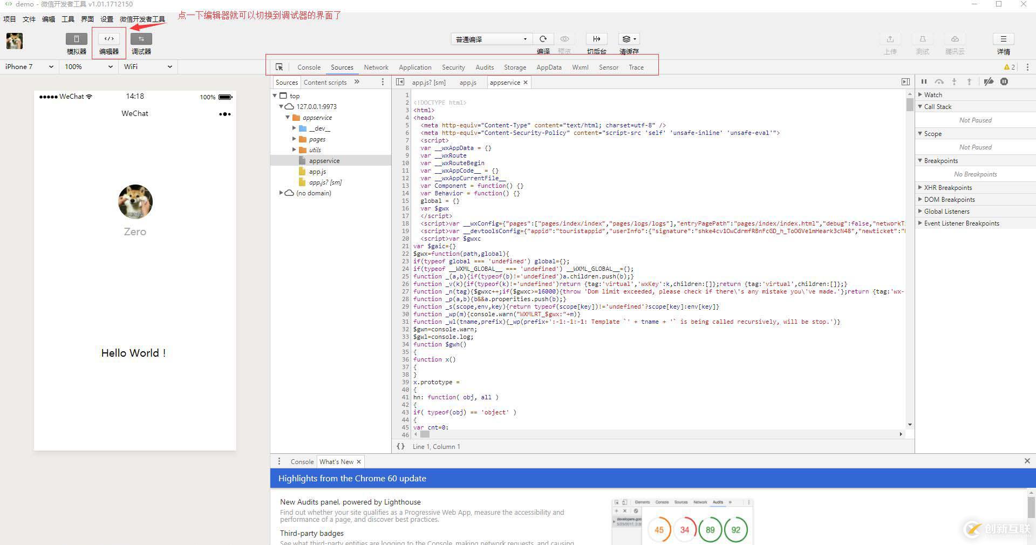Click the 切后台 switch-to-background icon
Image resolution: width=1036 pixels, height=545 pixels.
[x=597, y=39]
